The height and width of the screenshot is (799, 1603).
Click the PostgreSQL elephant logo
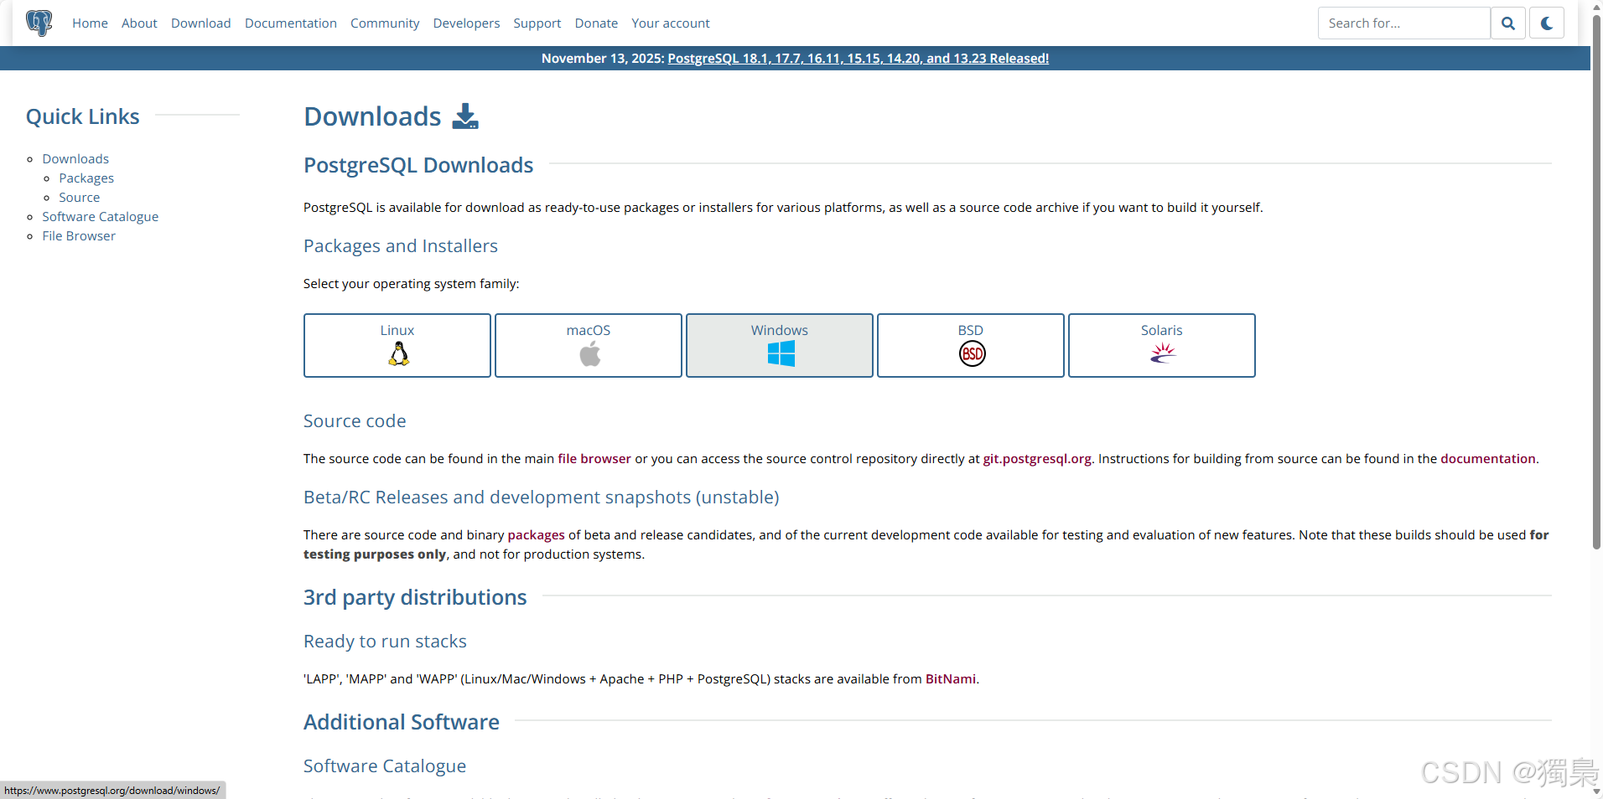point(39,23)
